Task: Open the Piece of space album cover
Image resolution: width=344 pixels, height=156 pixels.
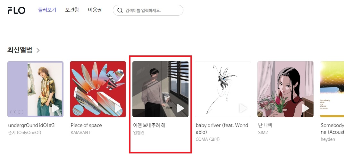Action: (98, 89)
